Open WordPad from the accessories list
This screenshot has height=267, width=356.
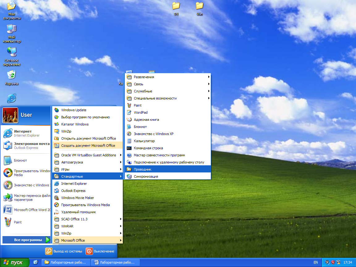pyautogui.click(x=141, y=112)
